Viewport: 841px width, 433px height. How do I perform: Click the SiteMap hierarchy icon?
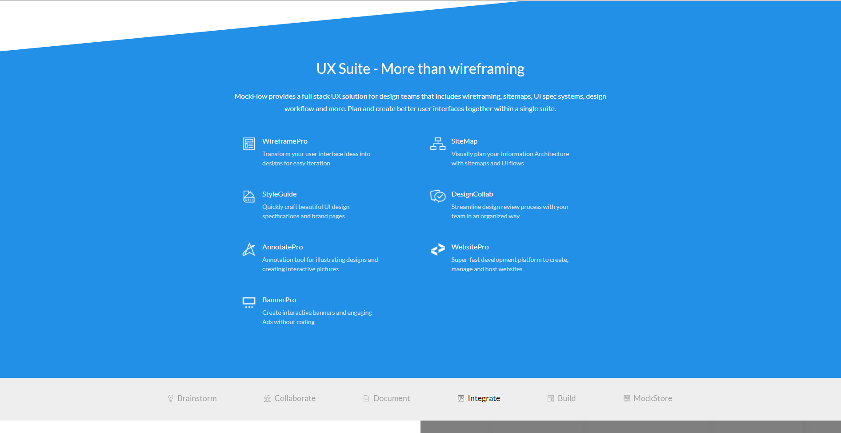(x=438, y=144)
